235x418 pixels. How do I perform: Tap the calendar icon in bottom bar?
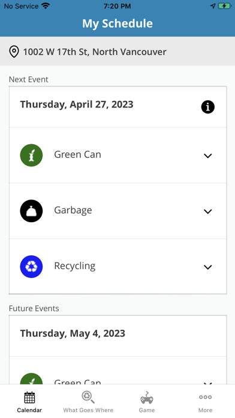(x=29, y=398)
